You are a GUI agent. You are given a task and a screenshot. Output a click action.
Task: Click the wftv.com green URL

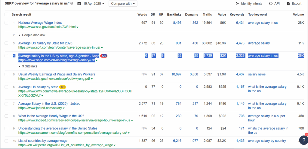(75, 93)
